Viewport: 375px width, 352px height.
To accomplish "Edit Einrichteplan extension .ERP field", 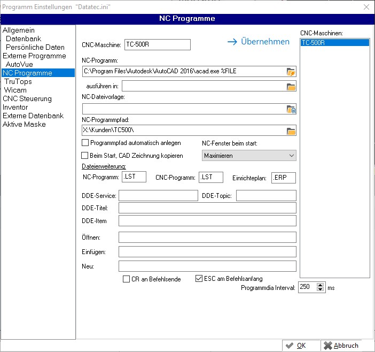I will [x=284, y=178].
